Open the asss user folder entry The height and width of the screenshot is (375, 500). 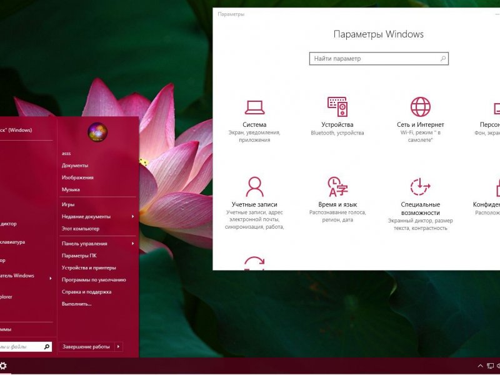click(66, 153)
